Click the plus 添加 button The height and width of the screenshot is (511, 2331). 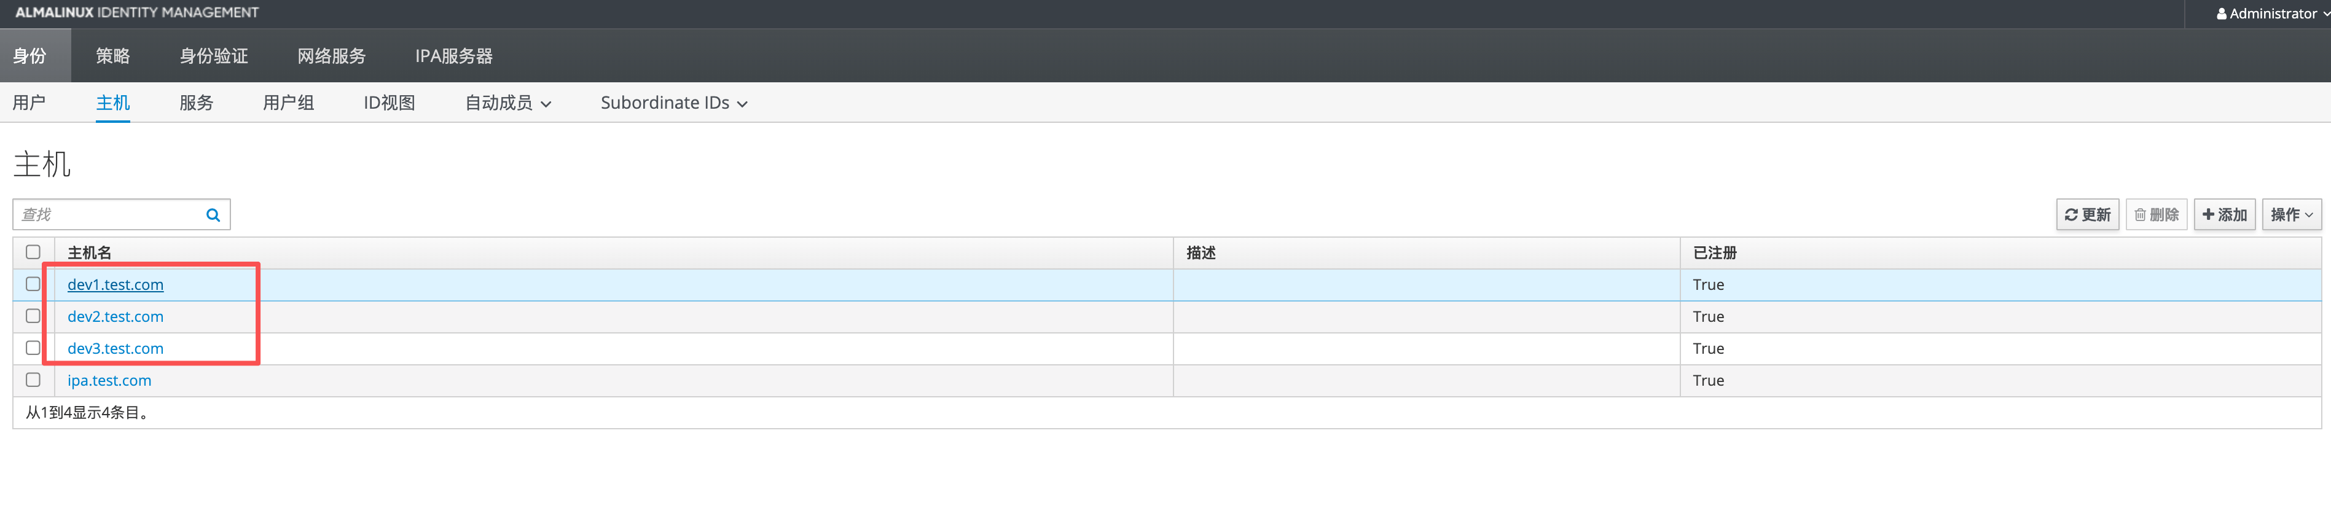click(2223, 214)
